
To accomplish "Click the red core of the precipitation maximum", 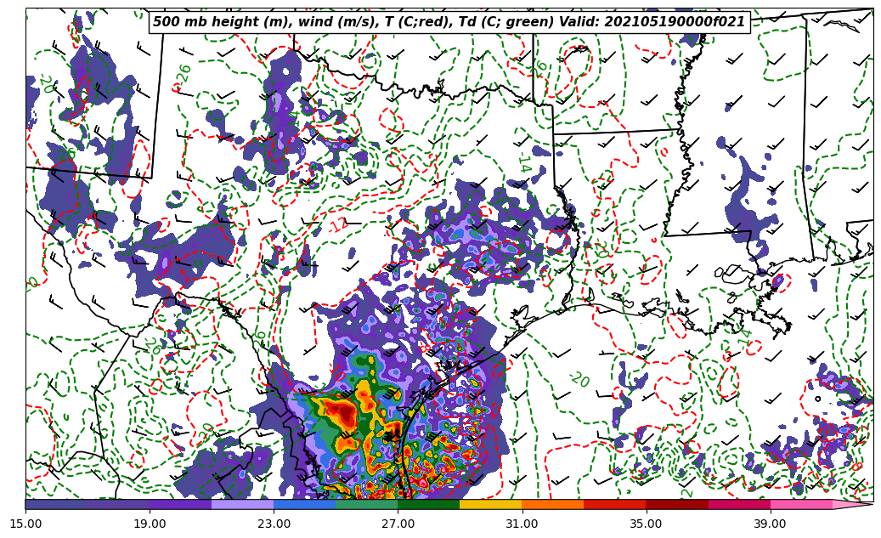I will (345, 412).
